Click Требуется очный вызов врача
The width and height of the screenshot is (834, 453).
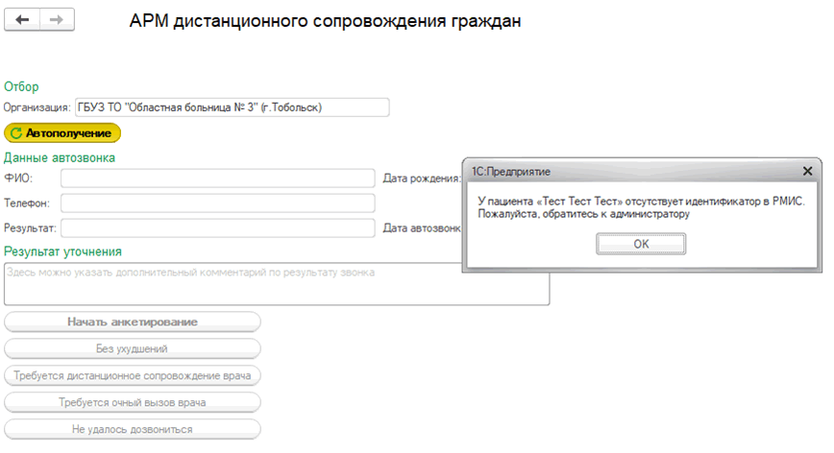pos(133,402)
